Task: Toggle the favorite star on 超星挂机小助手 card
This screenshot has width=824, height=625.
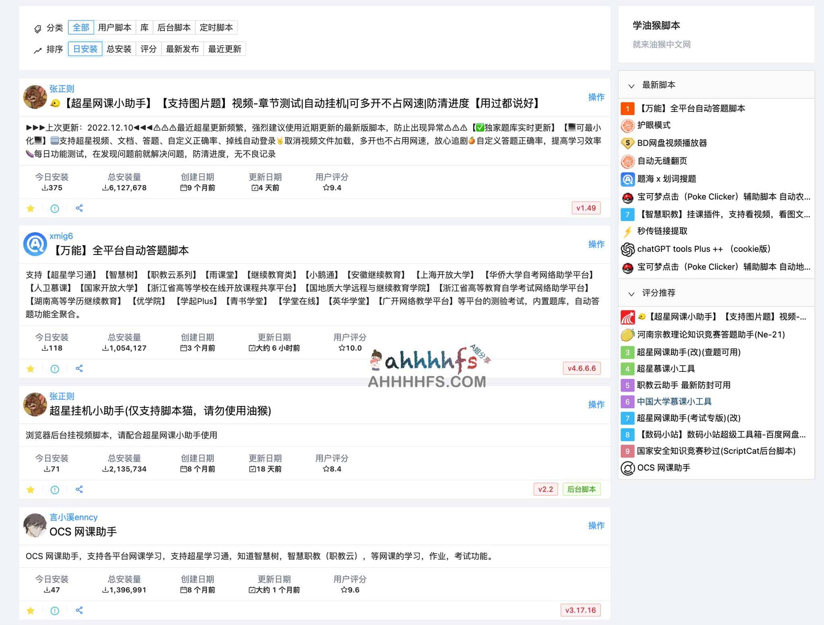Action: tap(31, 490)
